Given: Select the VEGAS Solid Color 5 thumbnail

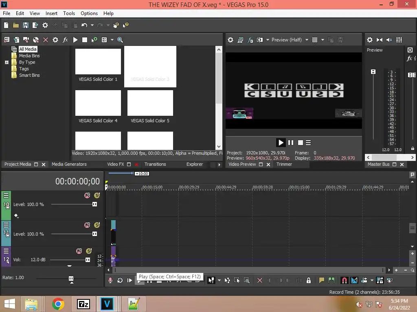Looking at the screenshot, I should (150, 103).
